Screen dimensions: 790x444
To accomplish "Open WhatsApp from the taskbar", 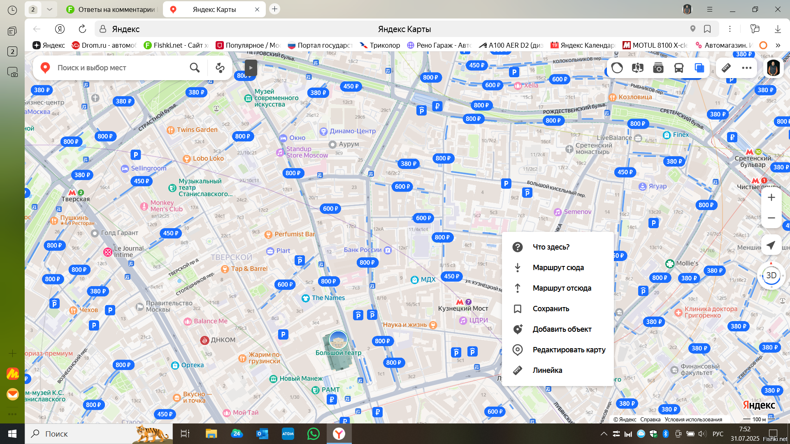I will [x=313, y=434].
